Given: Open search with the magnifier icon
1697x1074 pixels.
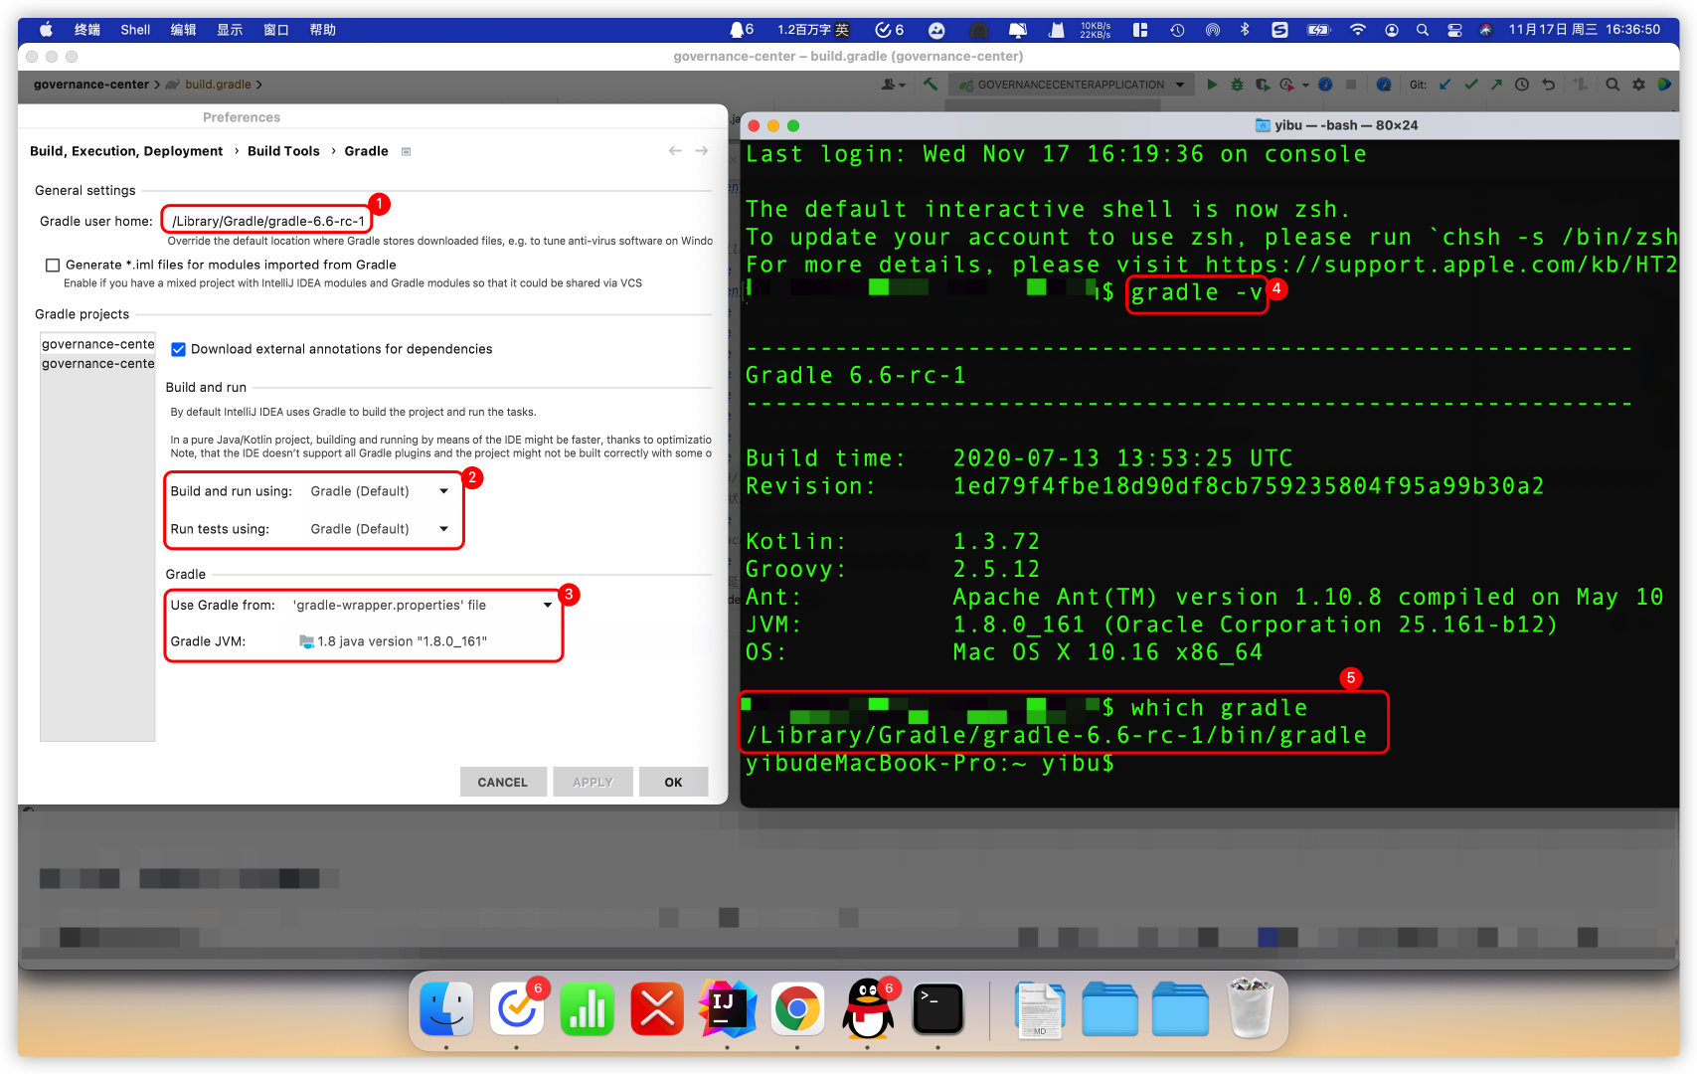Looking at the screenshot, I should [x=1612, y=85].
